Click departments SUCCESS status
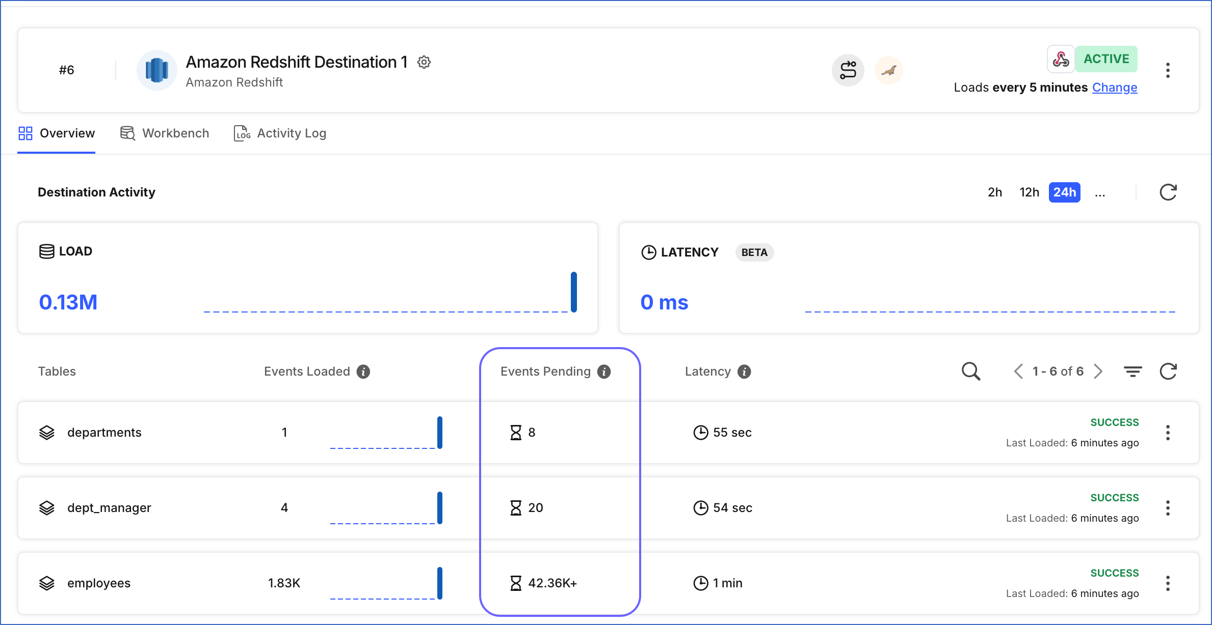The width and height of the screenshot is (1212, 625). pyautogui.click(x=1115, y=422)
